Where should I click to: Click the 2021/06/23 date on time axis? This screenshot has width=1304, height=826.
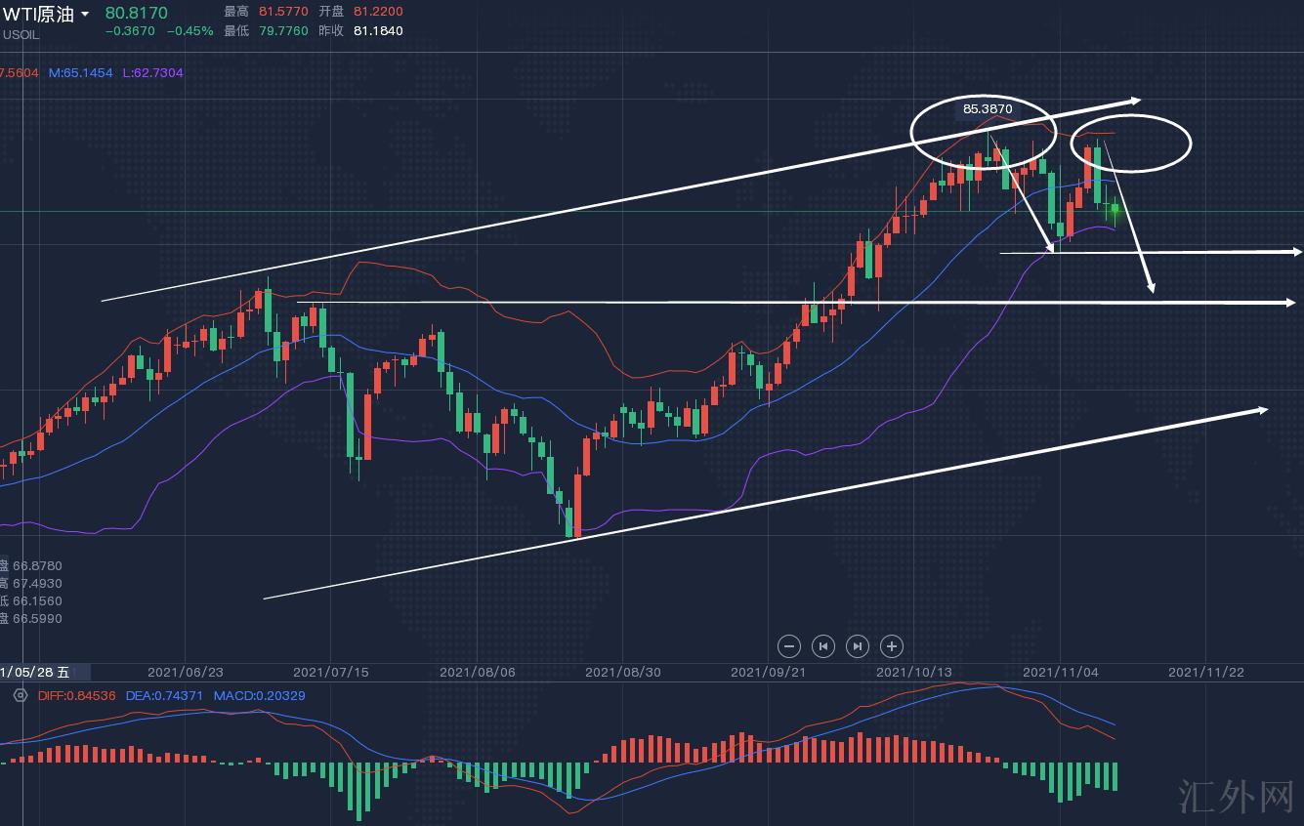(186, 672)
